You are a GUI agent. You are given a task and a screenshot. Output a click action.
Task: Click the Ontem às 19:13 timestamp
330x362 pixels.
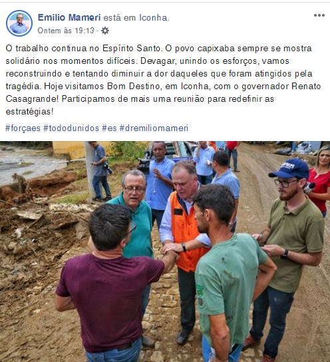[x=66, y=31]
